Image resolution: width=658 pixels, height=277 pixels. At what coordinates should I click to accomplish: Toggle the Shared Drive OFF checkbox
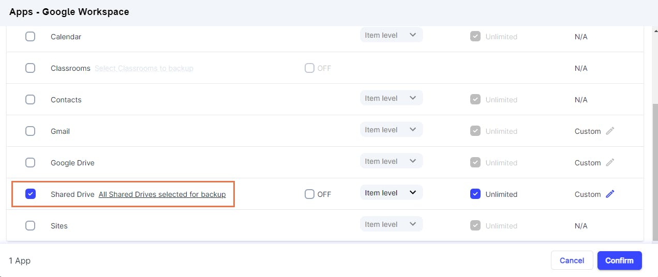tap(309, 194)
